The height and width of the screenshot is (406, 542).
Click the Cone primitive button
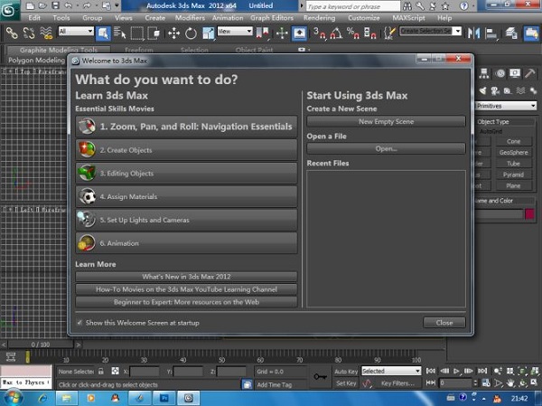pyautogui.click(x=513, y=141)
